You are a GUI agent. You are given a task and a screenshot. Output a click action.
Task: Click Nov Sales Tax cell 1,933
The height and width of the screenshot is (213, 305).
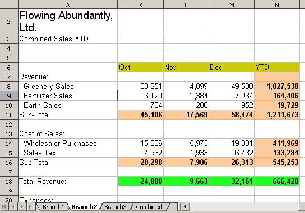coord(186,153)
